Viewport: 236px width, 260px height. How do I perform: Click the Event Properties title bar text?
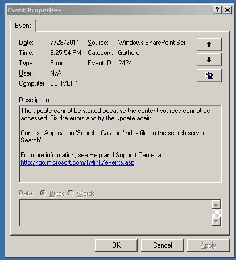(x=34, y=10)
